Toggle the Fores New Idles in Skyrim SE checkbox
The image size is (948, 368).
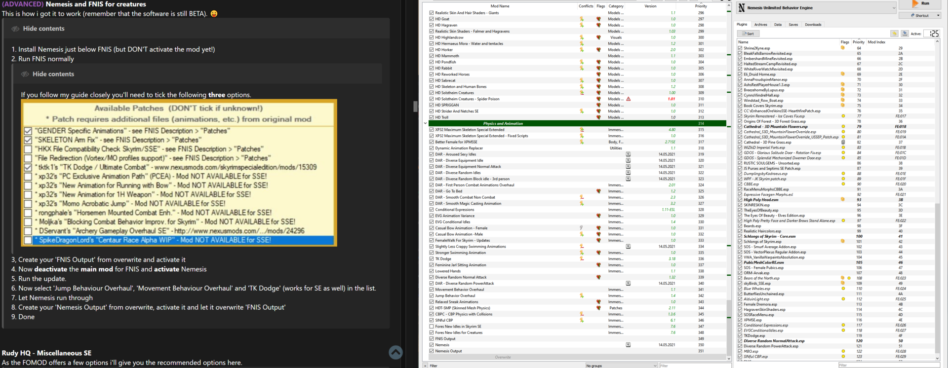[432, 327]
